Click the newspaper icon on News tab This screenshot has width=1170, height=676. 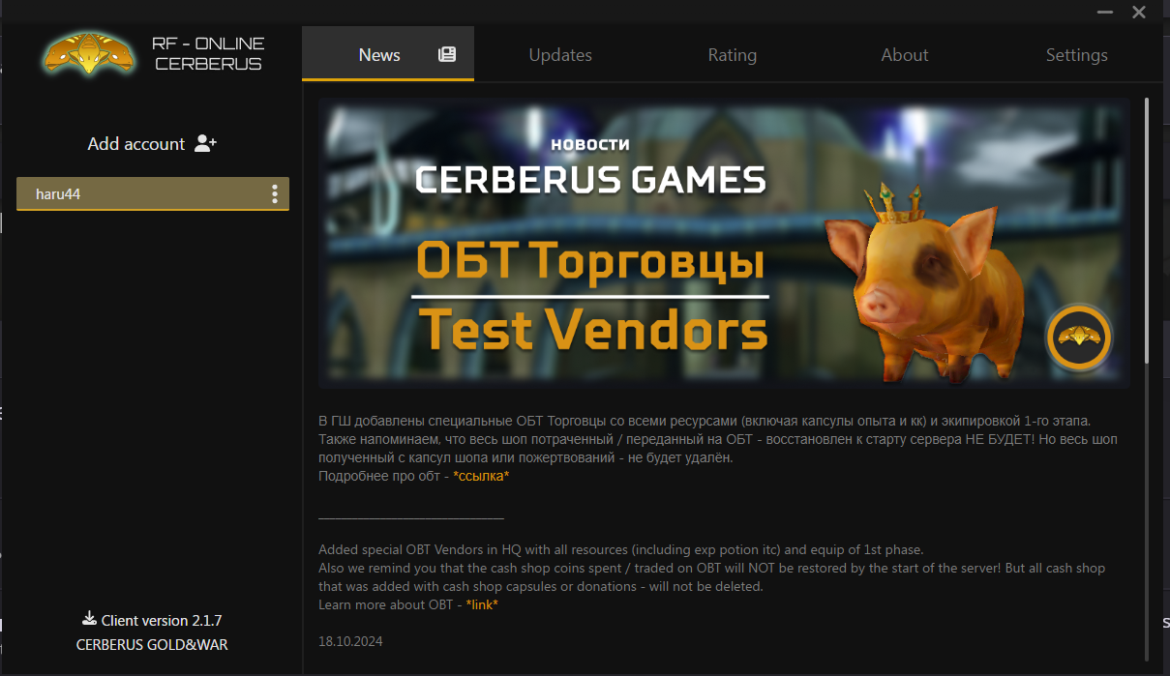pos(447,54)
